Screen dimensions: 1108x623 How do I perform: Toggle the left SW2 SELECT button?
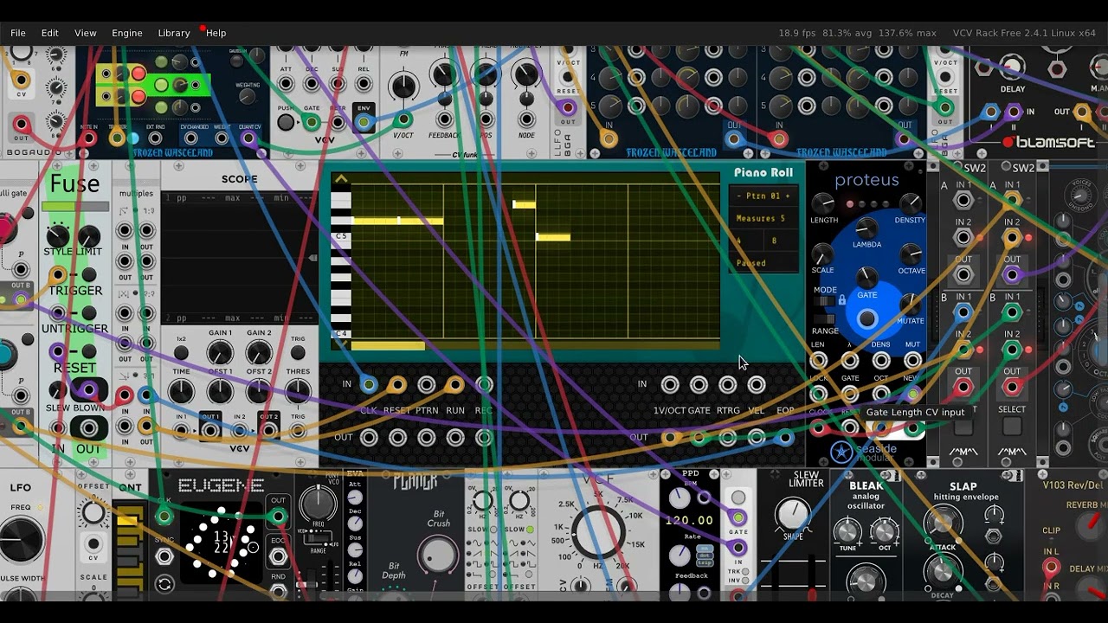point(963,427)
